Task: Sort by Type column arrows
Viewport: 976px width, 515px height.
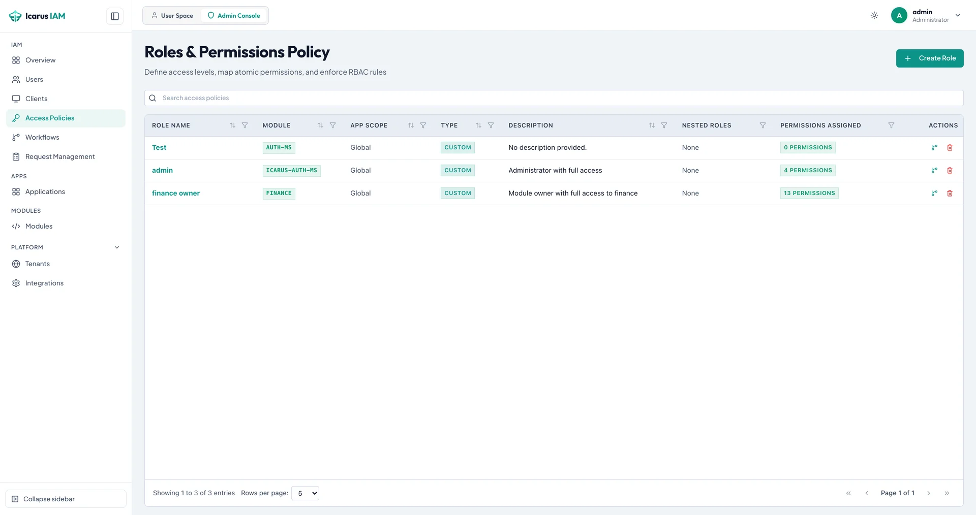Action: [478, 125]
